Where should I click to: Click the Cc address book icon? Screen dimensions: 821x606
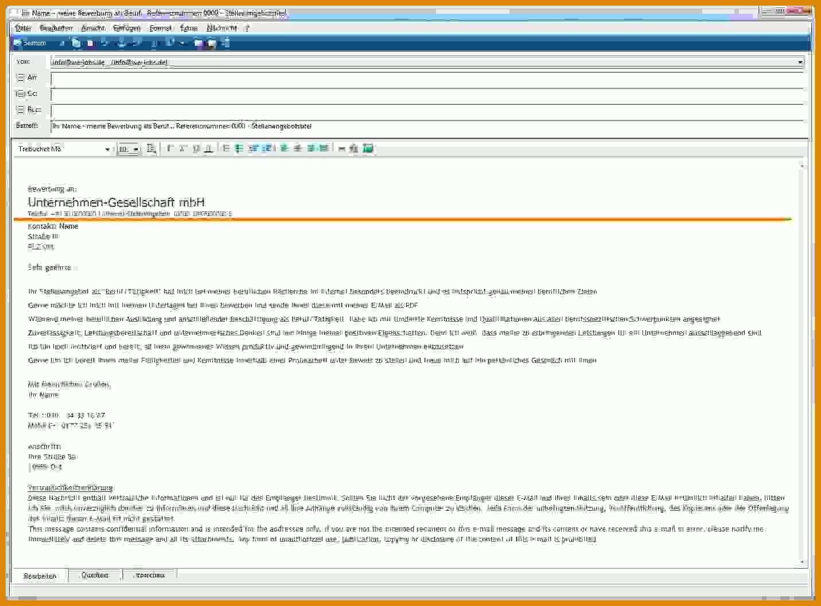[21, 93]
